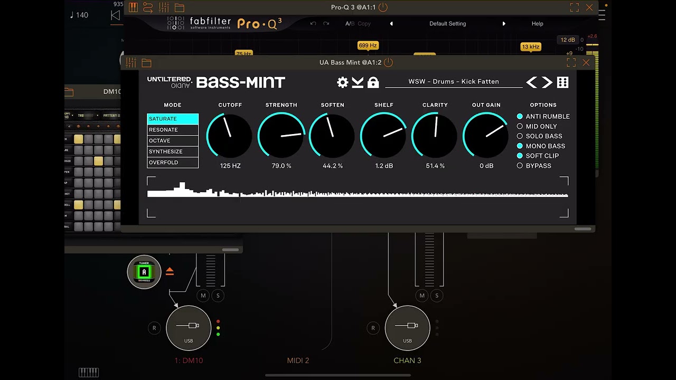This screenshot has height=380, width=676.
Task: Click the 699 Hz band marker in Pro-Q 3
Action: 368,45
